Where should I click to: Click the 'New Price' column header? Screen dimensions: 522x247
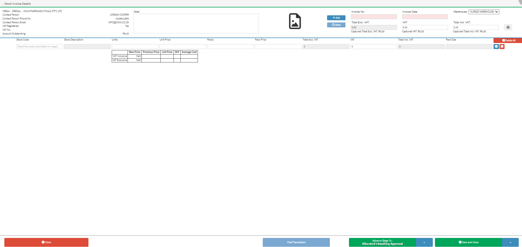(x=135, y=52)
